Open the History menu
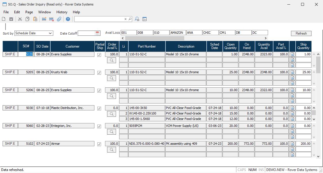Viewport: 323px width, 173px height. 62,12
